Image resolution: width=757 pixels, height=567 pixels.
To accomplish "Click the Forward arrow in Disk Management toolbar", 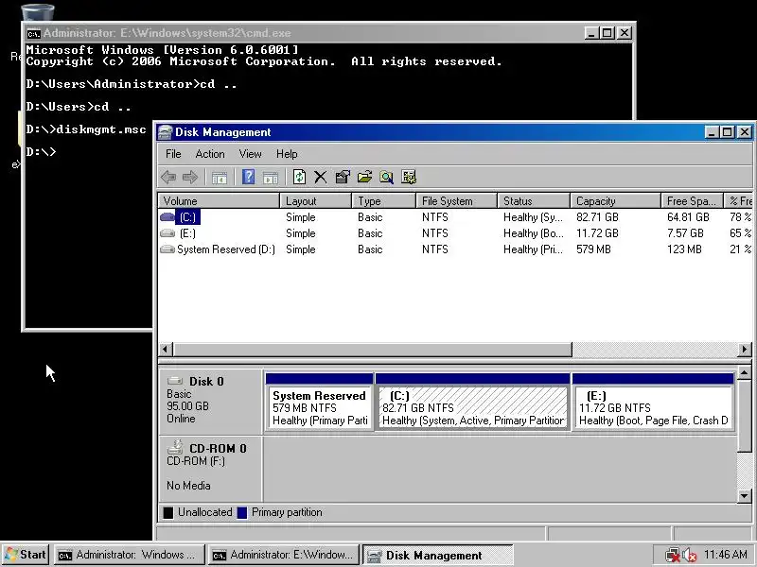I will 190,177.
